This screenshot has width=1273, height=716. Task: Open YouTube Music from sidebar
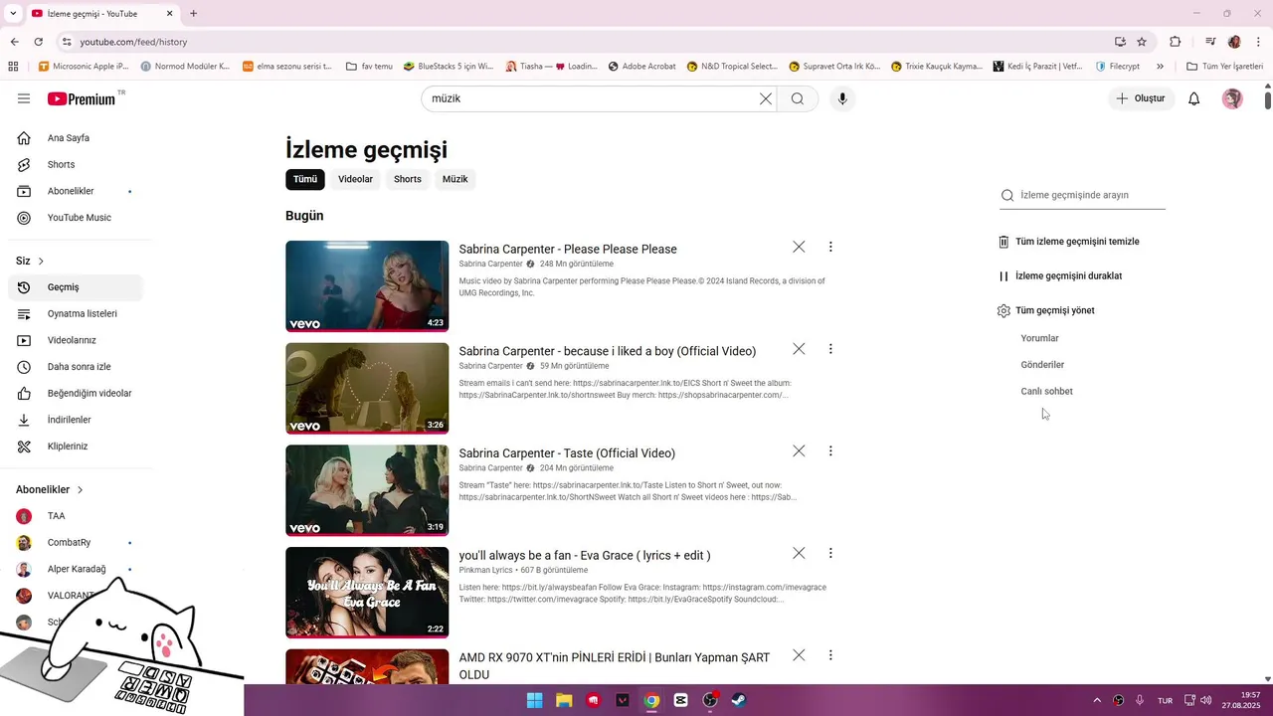pos(76,218)
